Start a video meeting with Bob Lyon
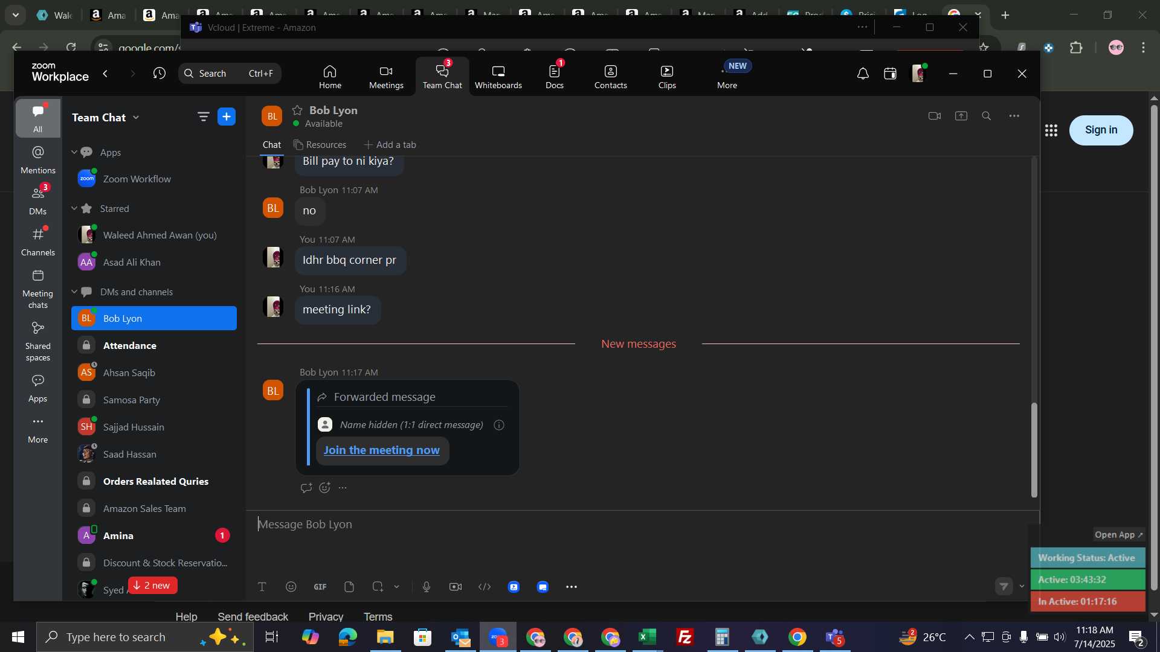The image size is (1160, 652). click(935, 116)
